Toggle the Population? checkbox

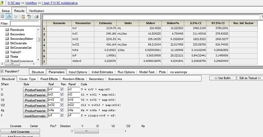pos(2,71)
